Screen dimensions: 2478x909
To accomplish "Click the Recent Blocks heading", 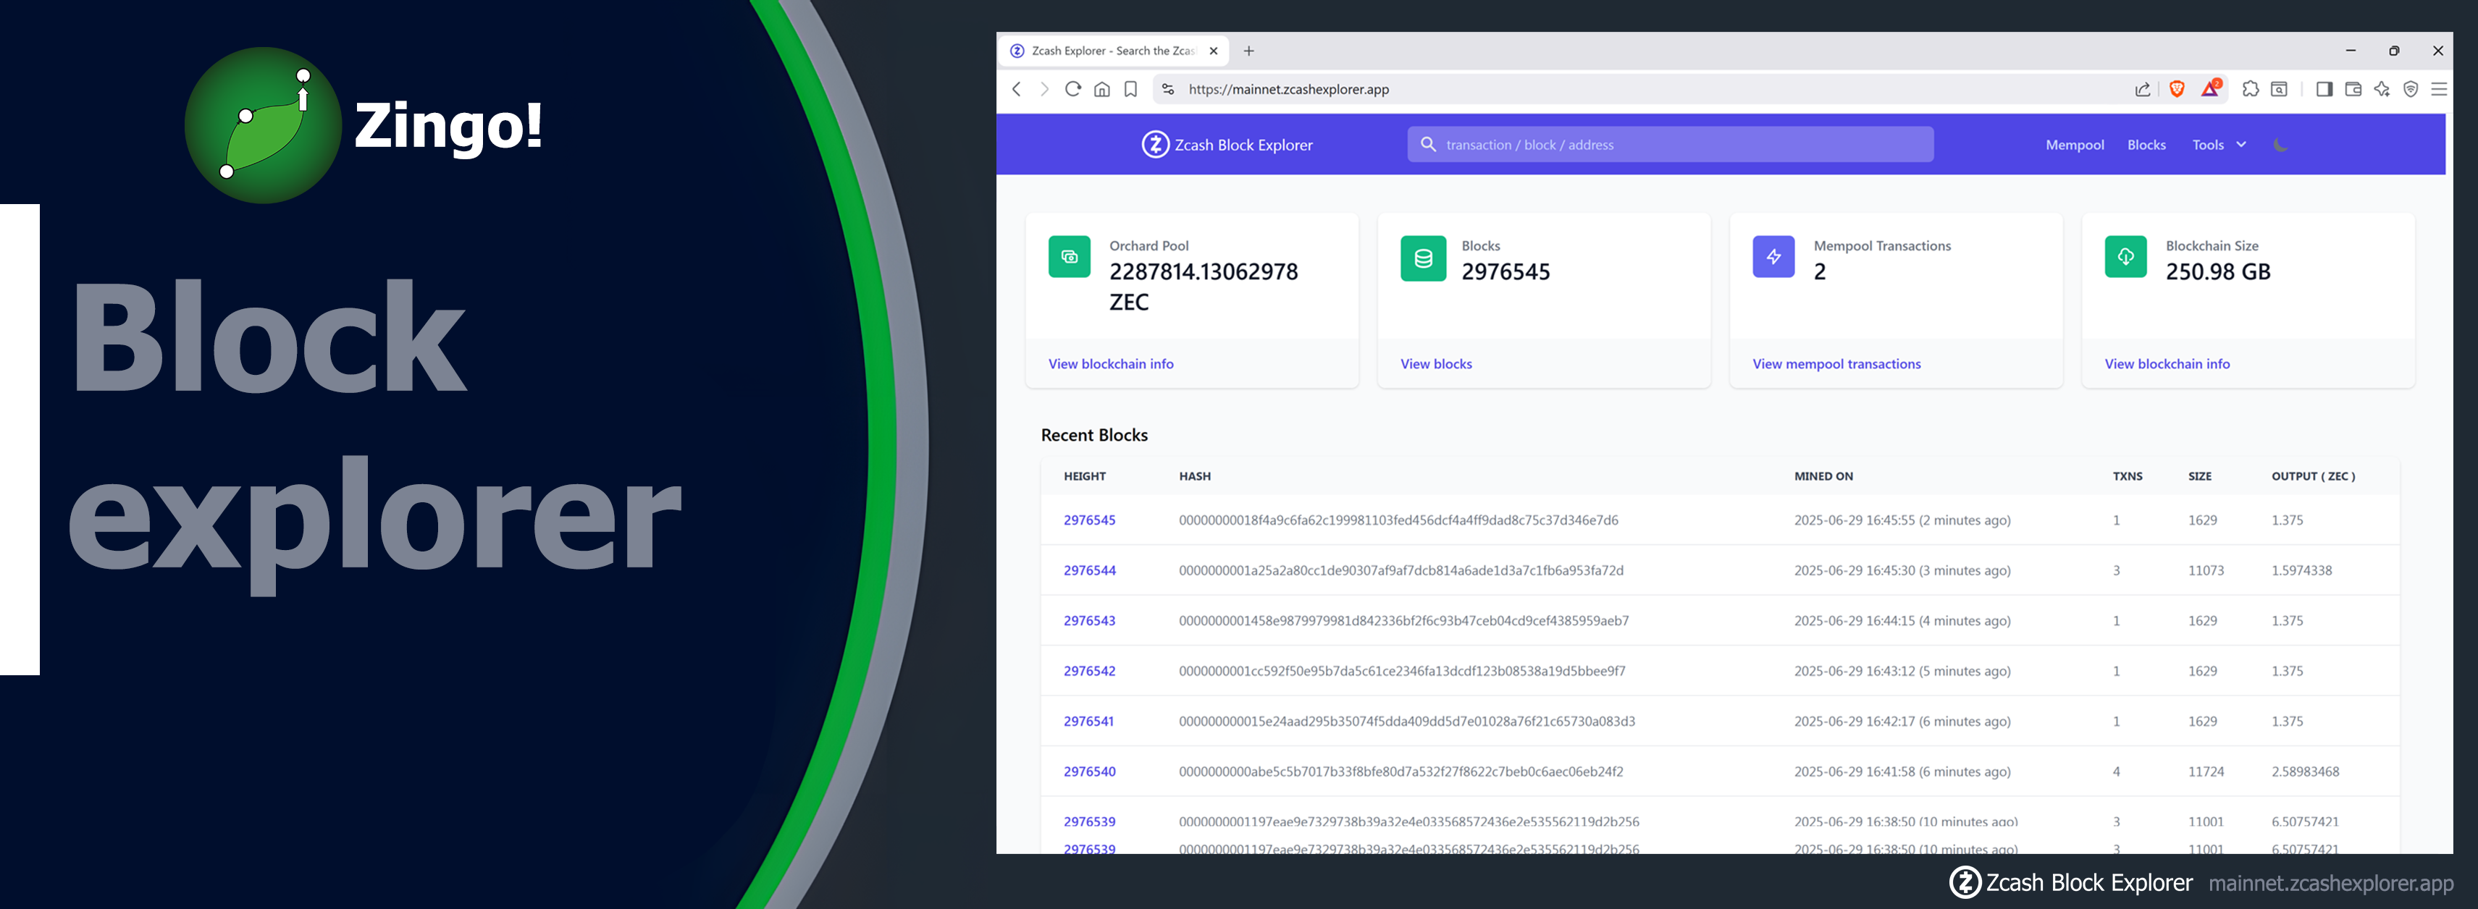I will 1095,435.
